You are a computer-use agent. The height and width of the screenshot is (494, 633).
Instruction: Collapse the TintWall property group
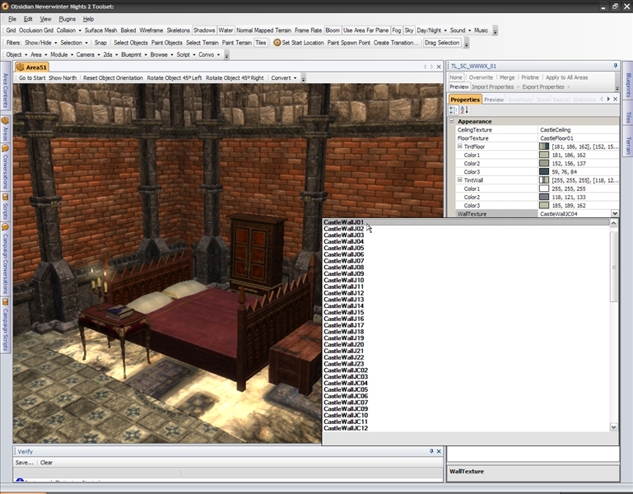(460, 179)
